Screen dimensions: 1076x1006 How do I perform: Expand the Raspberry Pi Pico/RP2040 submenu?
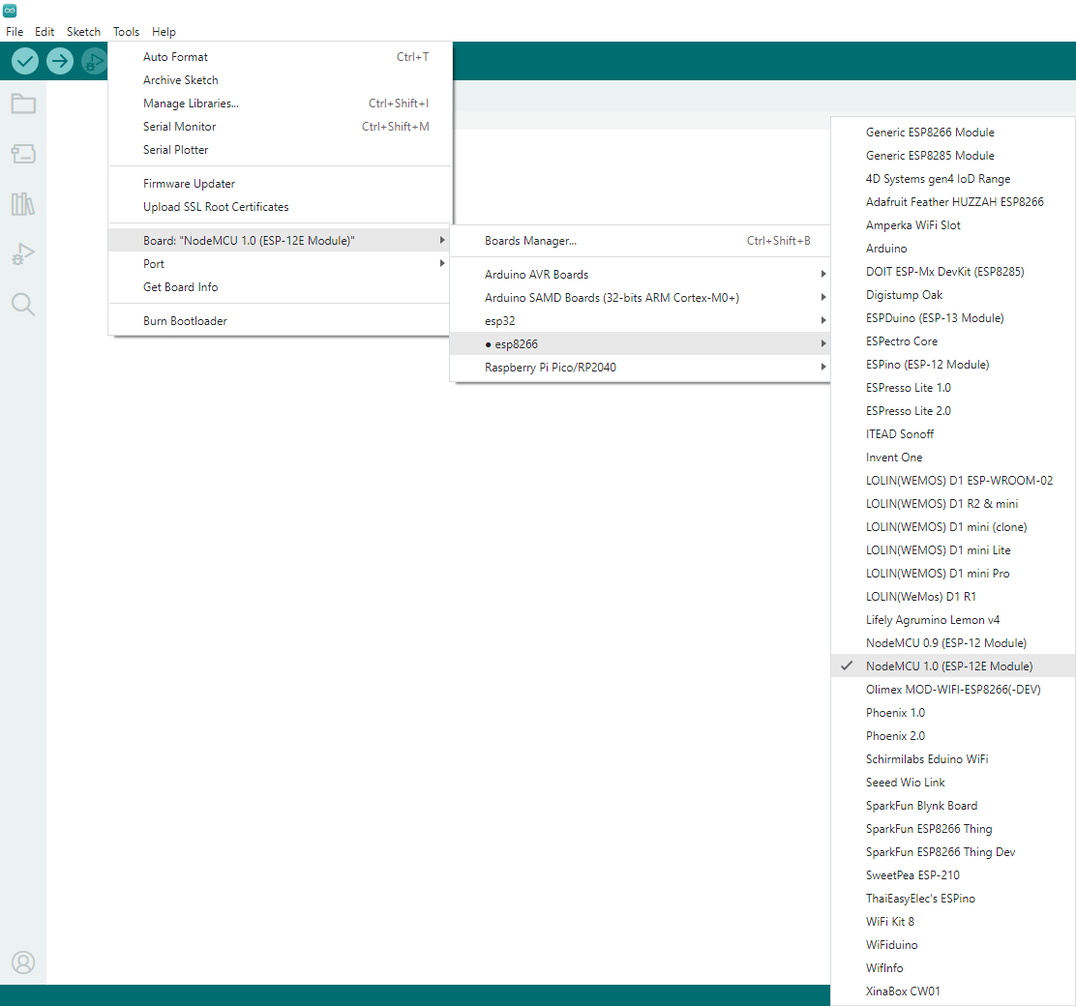coord(640,368)
